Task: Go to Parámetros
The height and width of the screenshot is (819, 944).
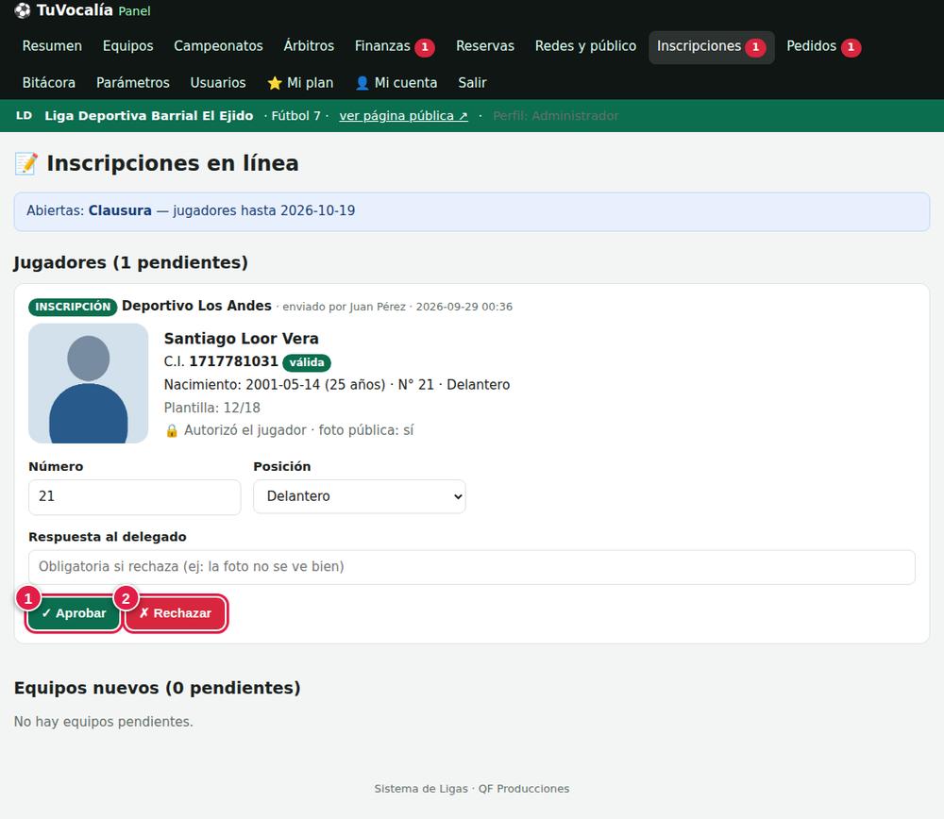Action: pos(132,83)
